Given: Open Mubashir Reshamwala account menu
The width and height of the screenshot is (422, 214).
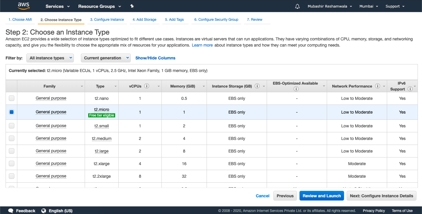Looking at the screenshot, I should pyautogui.click(x=330, y=6).
